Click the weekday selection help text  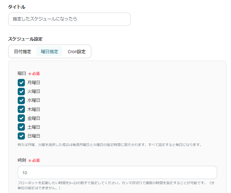(110, 145)
